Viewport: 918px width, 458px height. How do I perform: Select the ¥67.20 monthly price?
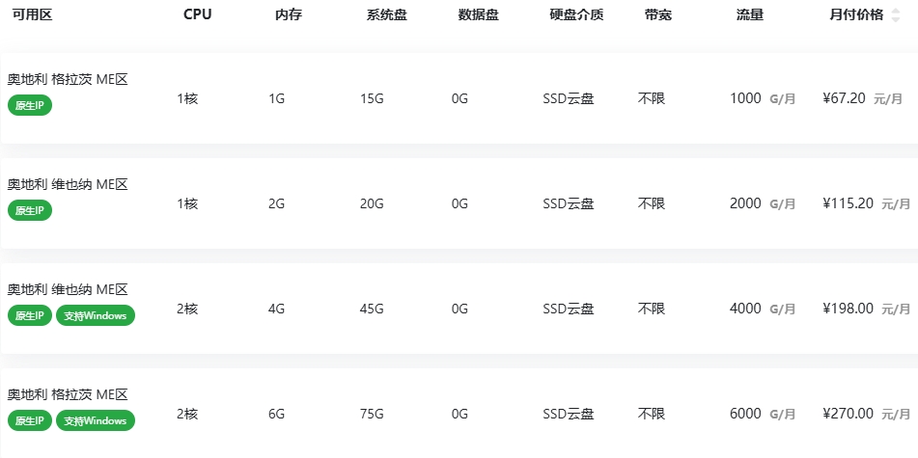[x=844, y=98]
